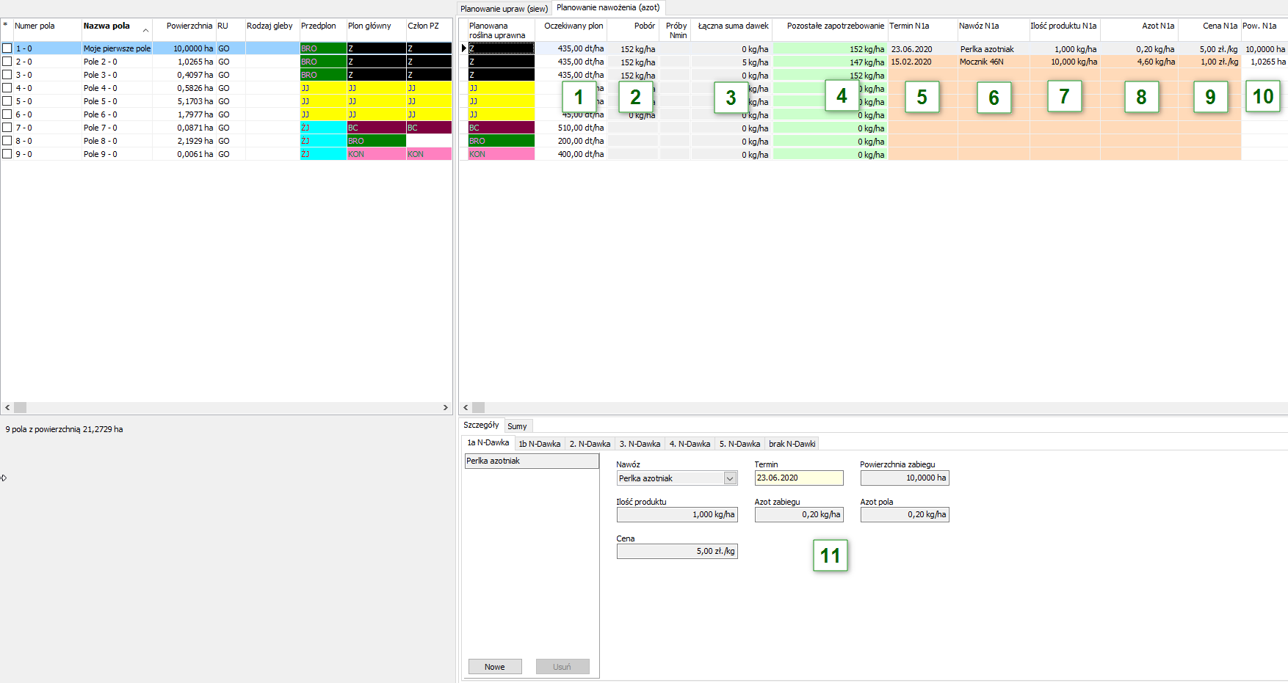Select the 4. N-Dawka tab
Viewport: 1288px width, 683px height.
tap(690, 444)
